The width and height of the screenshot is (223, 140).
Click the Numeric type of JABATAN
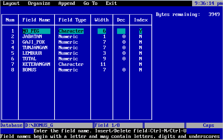coord(68,37)
